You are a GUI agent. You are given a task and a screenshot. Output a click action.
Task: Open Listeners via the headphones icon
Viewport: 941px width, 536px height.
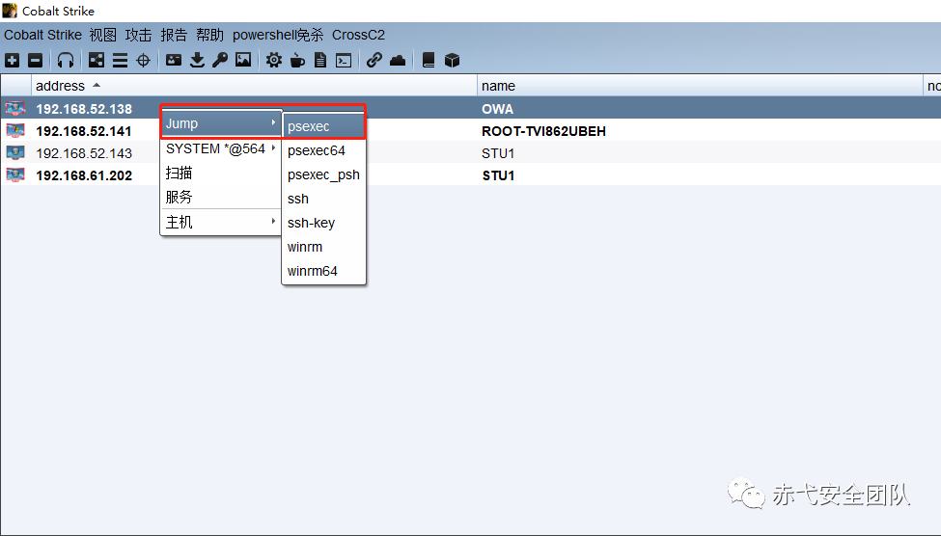pos(66,60)
